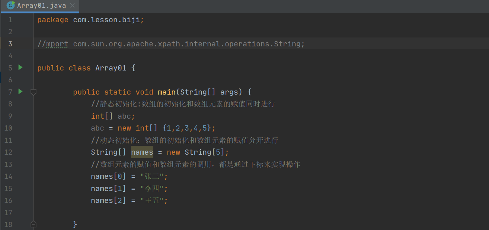Run class Array01 from the line 5 gutter arrow
This screenshot has width=489, height=230.
tap(20, 68)
